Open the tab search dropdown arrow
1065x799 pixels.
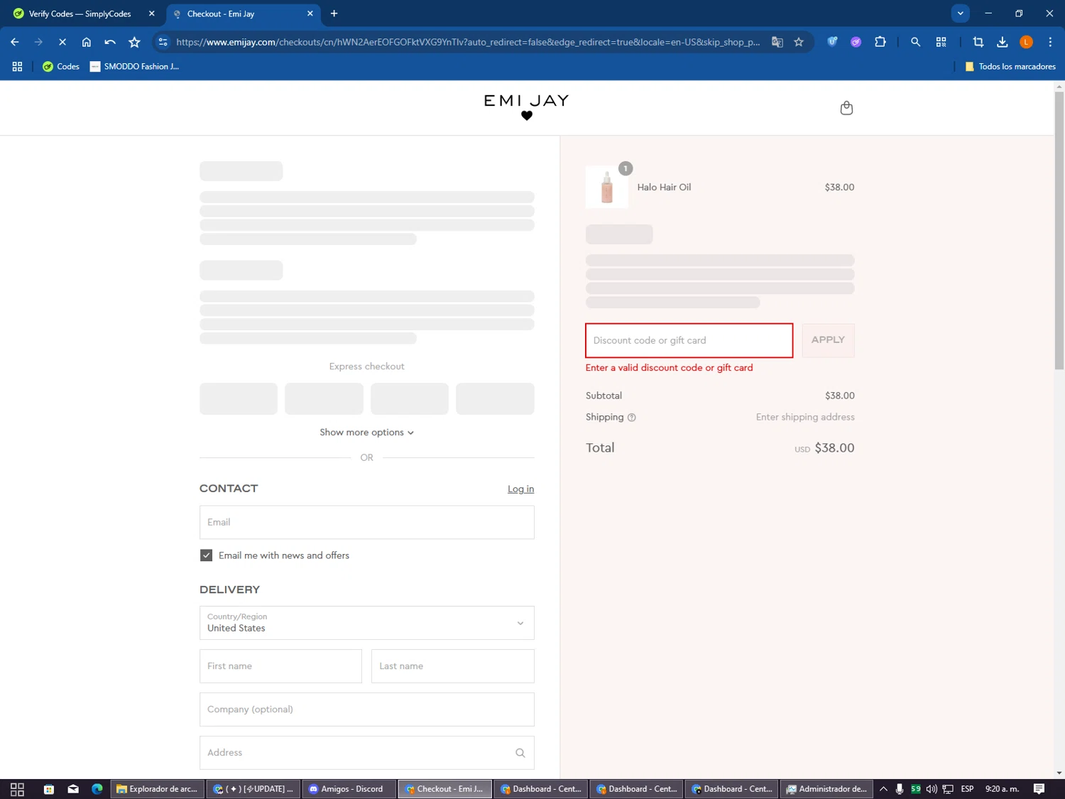(960, 13)
